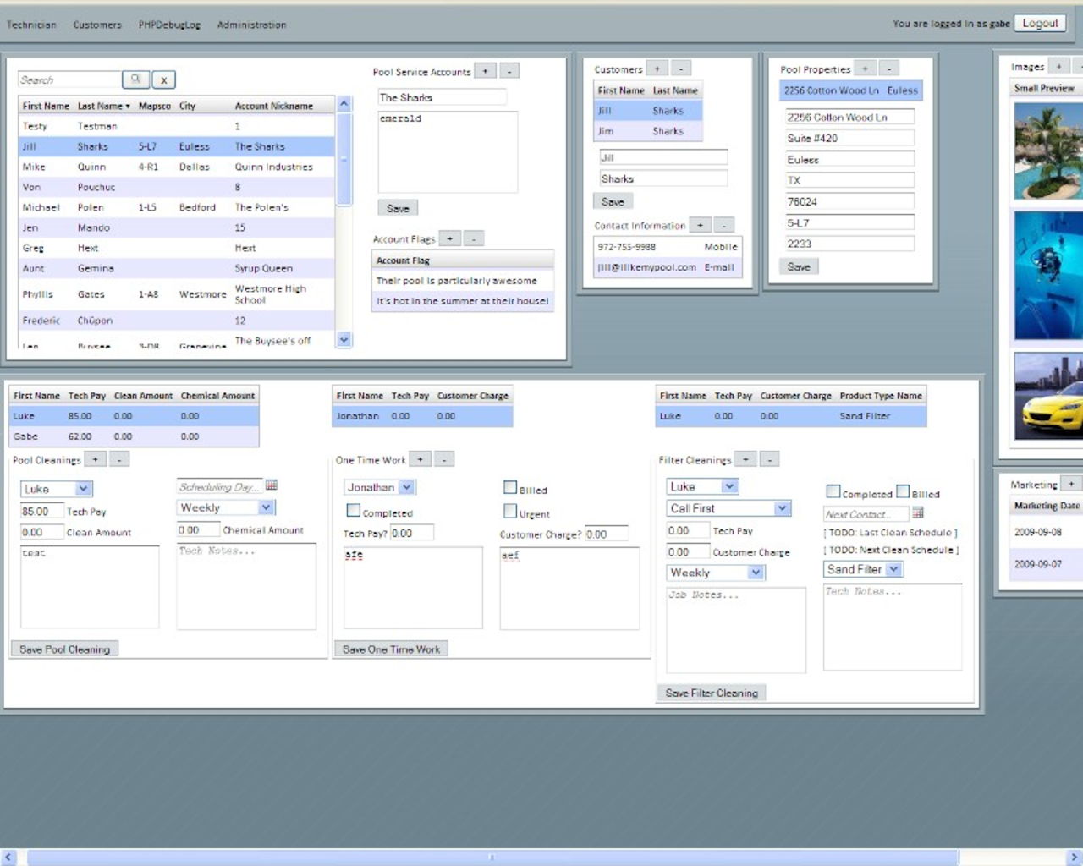
Task: Click Save Pool Cleaning button
Action: pos(65,649)
